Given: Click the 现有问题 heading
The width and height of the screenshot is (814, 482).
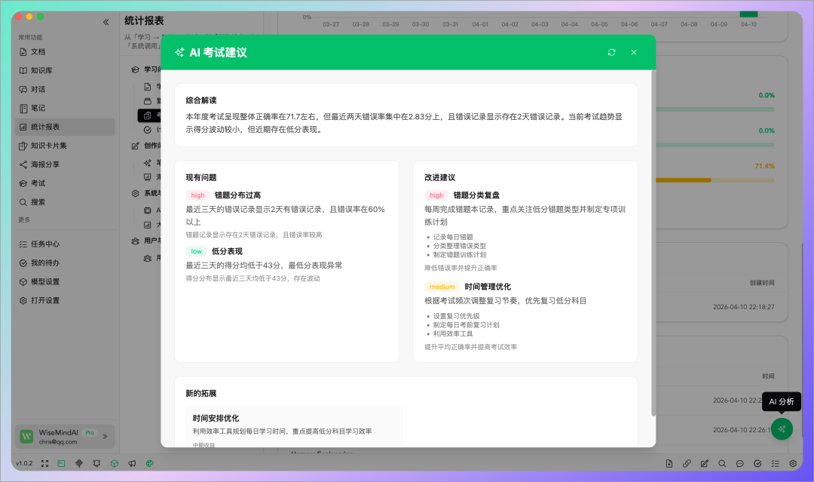Looking at the screenshot, I should [x=201, y=177].
